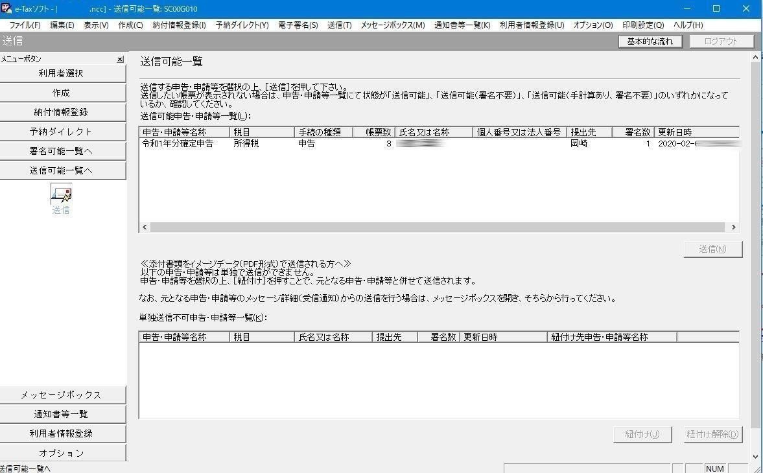Open the ヘルプ(H) menu
The height and width of the screenshot is (473, 763).
click(x=689, y=25)
